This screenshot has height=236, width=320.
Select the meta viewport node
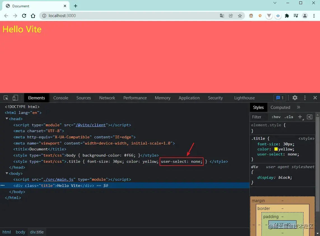(x=94, y=143)
